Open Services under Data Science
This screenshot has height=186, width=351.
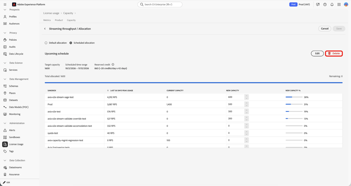pos(13,70)
